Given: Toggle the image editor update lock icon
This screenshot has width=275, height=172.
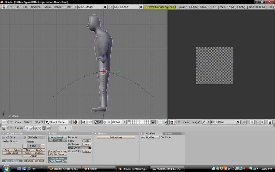Looking at the screenshot, I should tap(270, 122).
